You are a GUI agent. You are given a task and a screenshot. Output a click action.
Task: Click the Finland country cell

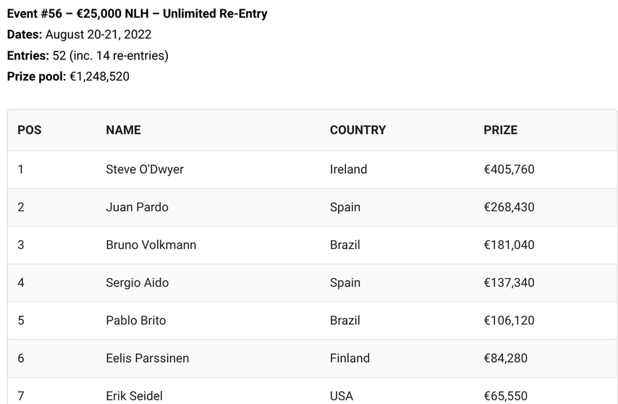(350, 358)
